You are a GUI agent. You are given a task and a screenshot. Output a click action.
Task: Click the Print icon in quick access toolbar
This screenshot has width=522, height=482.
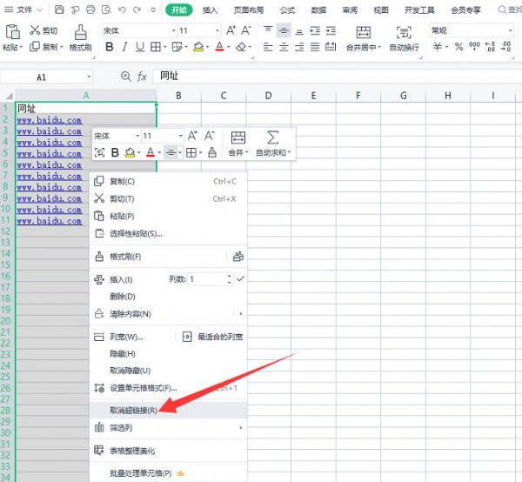point(90,10)
